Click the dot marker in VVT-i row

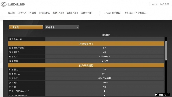pos(105,91)
